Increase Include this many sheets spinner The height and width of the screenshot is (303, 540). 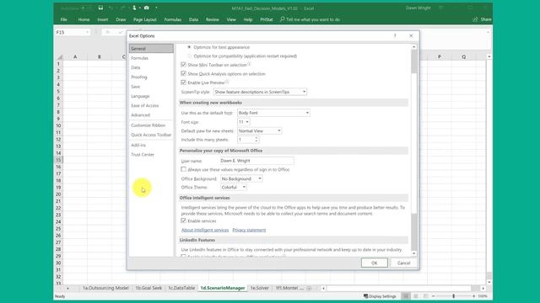(256, 138)
